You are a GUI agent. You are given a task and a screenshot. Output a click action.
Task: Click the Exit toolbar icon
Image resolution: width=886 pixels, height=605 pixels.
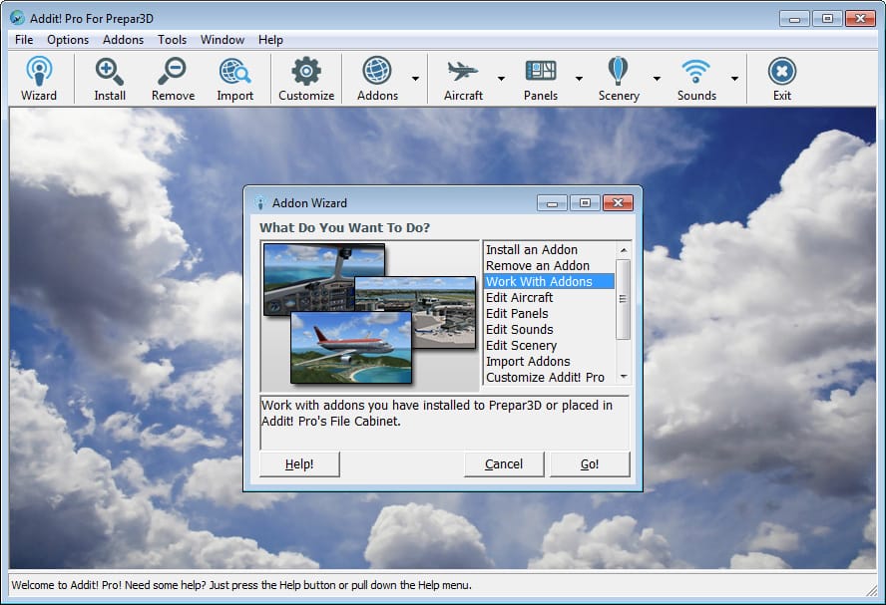pos(782,78)
